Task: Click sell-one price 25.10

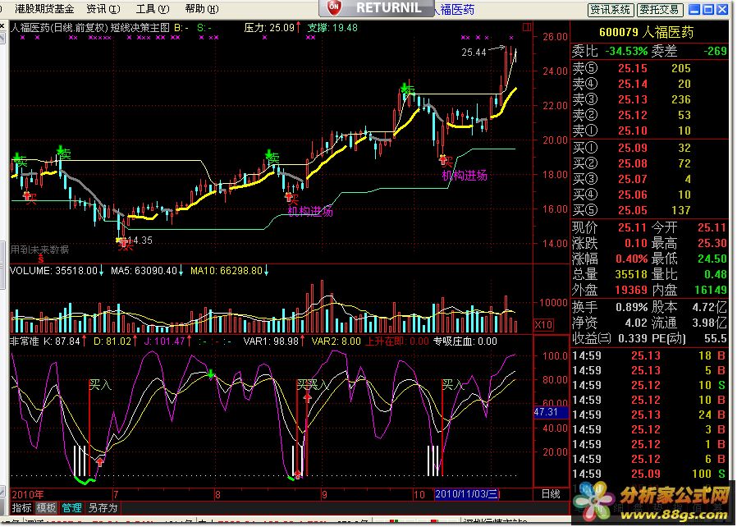Action: (x=633, y=131)
